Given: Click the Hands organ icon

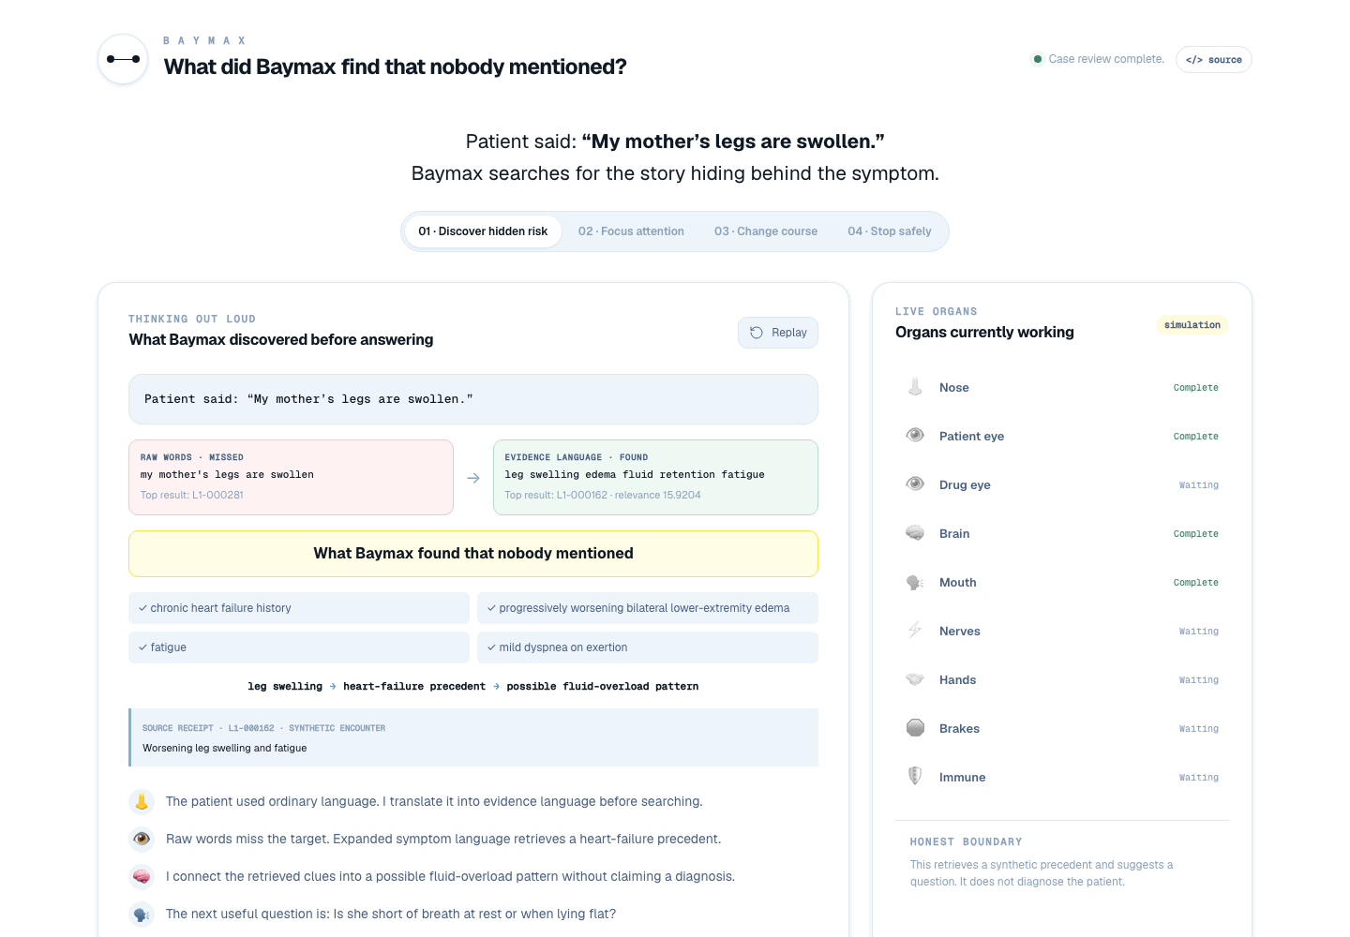Looking at the screenshot, I should 915,679.
